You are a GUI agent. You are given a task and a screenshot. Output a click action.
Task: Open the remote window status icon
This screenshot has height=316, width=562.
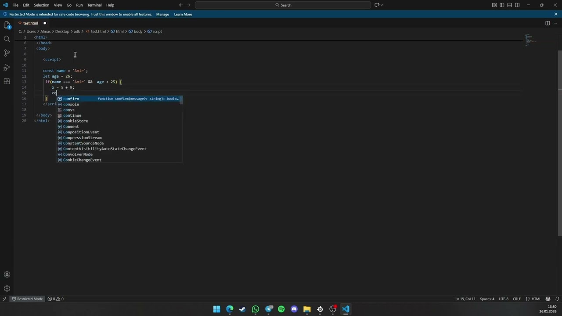point(4,299)
